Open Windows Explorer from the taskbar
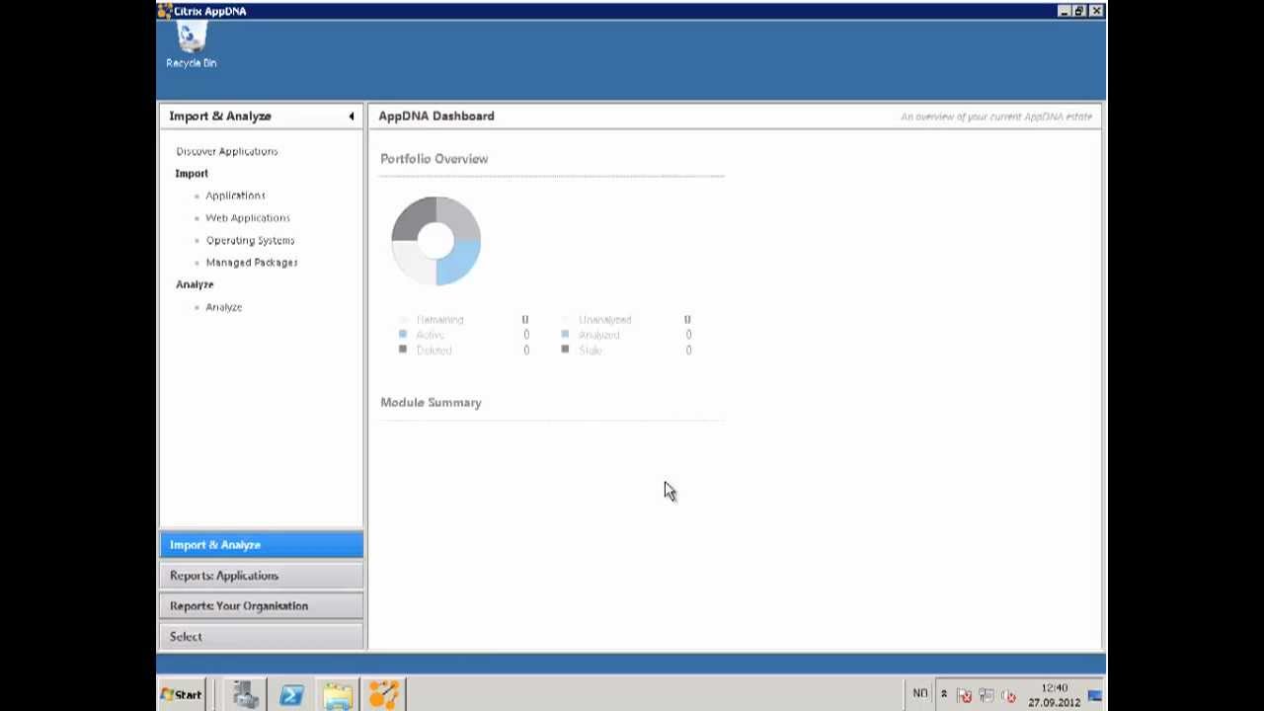Screen dimensions: 1264x711 (x=337, y=695)
